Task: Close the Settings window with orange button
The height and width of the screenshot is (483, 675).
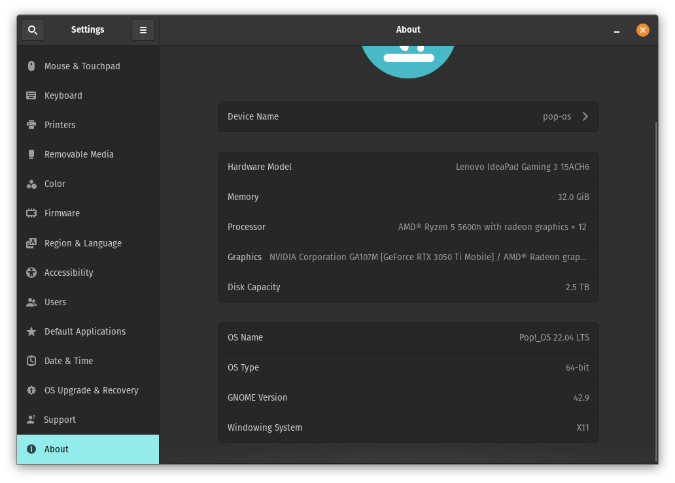Action: point(643,30)
